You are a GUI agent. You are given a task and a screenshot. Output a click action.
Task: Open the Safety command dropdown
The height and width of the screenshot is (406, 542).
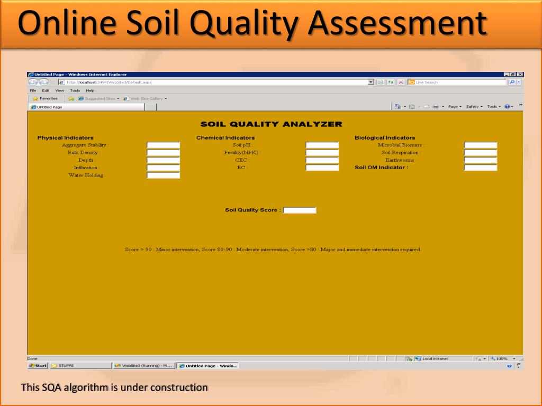[x=474, y=107]
